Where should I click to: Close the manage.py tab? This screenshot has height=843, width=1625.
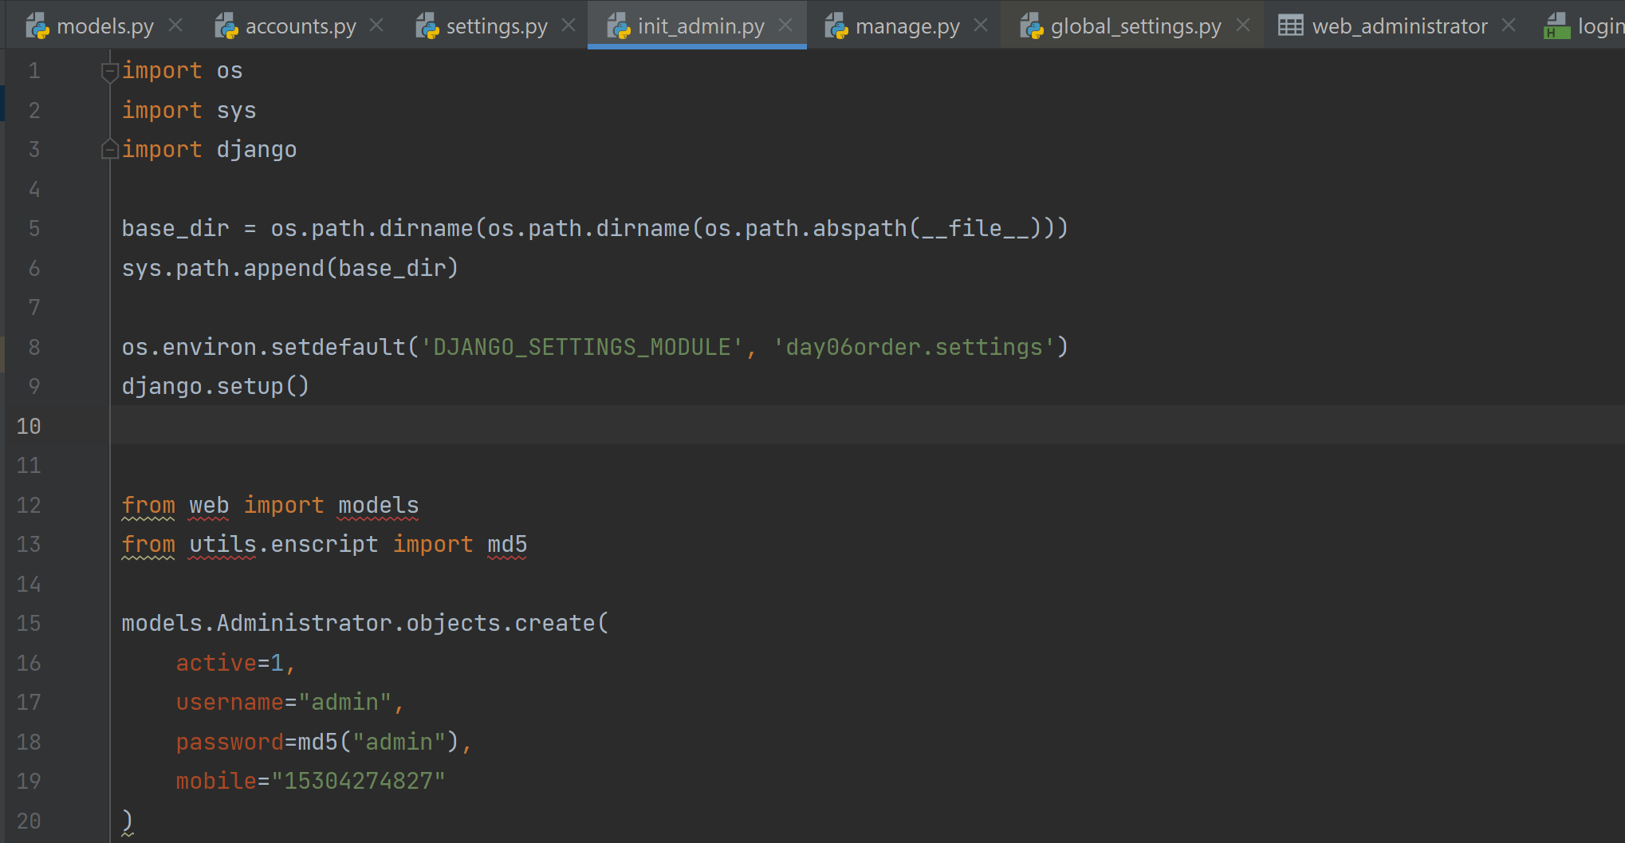[981, 26]
